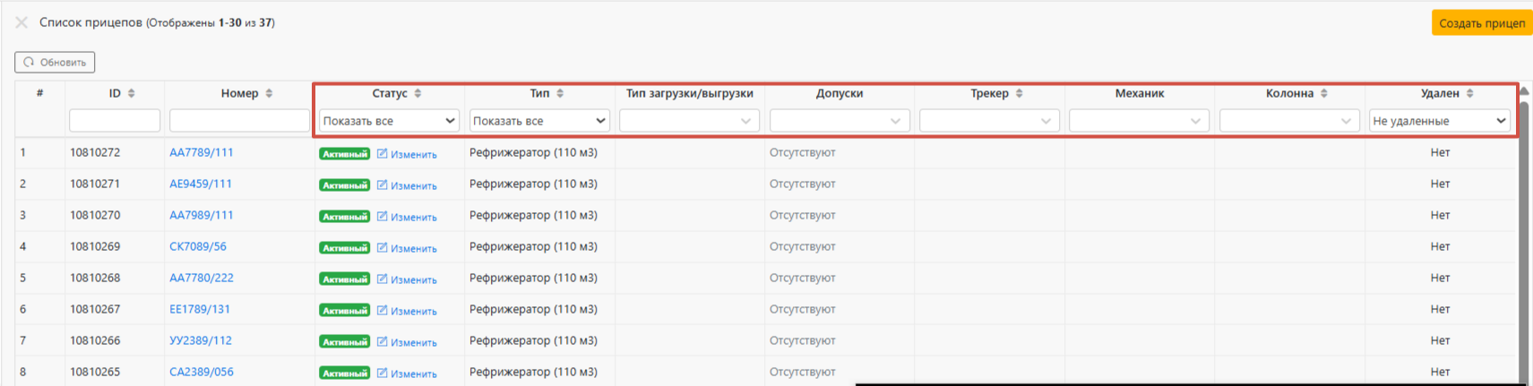The image size is (1533, 386).
Task: Open the Допуски filter dropdown
Action: click(840, 121)
